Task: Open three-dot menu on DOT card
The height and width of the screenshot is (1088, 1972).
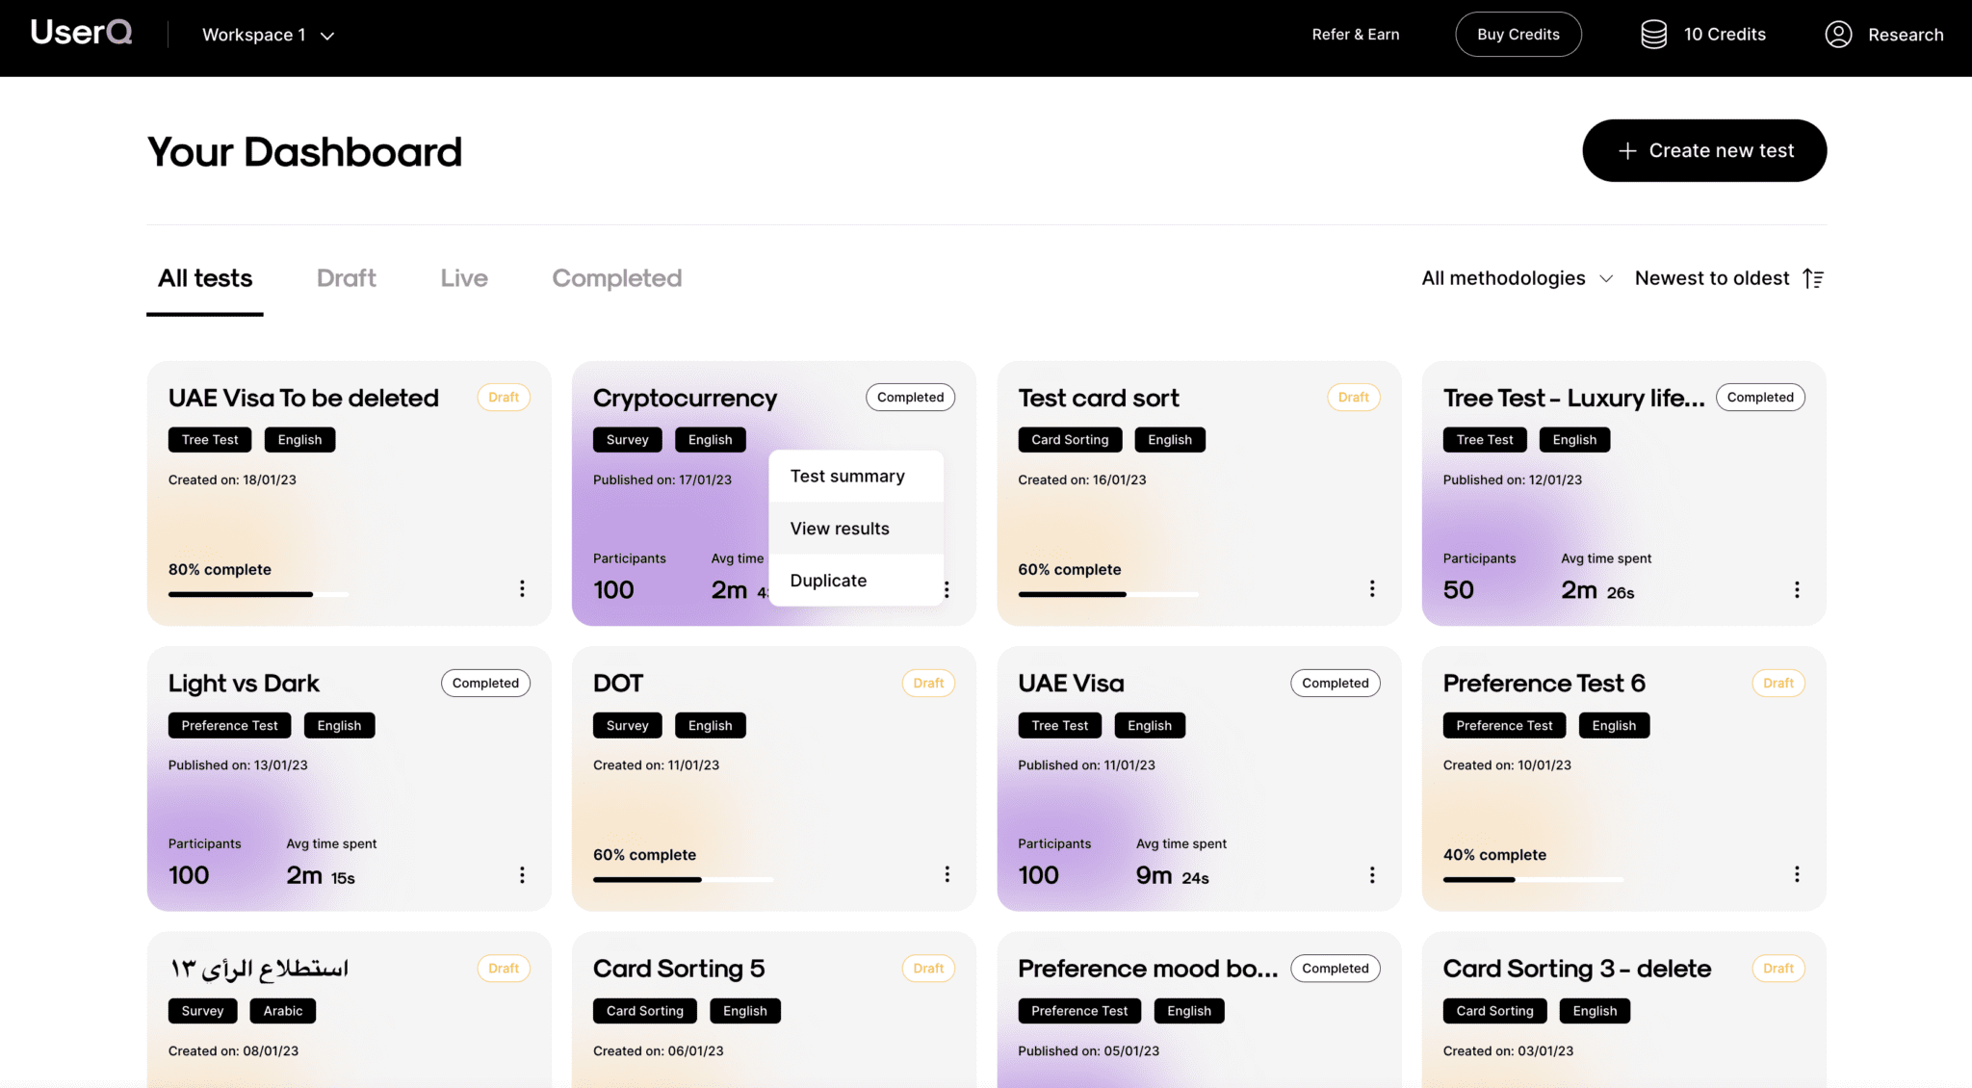Action: click(x=947, y=873)
